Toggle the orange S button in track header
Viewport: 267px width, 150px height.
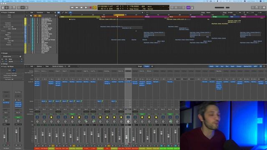pyautogui.click(x=39, y=16)
